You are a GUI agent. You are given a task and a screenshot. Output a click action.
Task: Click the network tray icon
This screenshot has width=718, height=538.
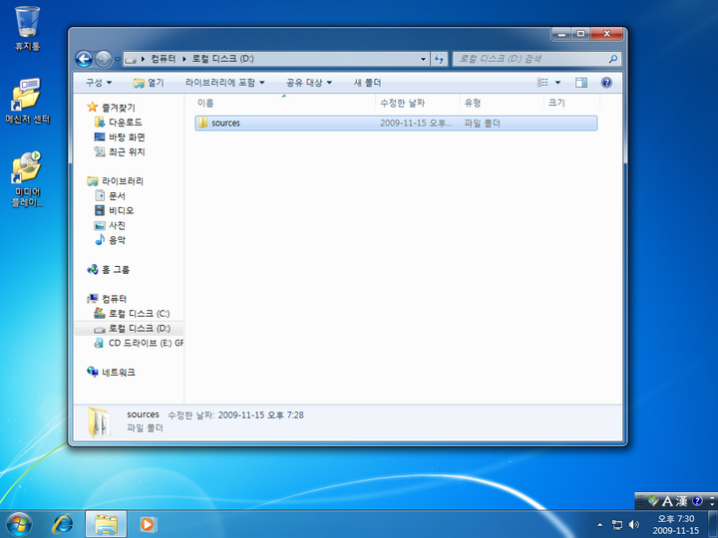tap(617, 525)
